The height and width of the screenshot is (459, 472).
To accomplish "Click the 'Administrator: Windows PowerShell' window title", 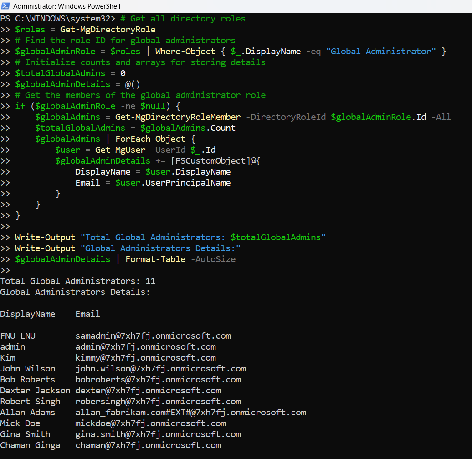I will [67, 6].
